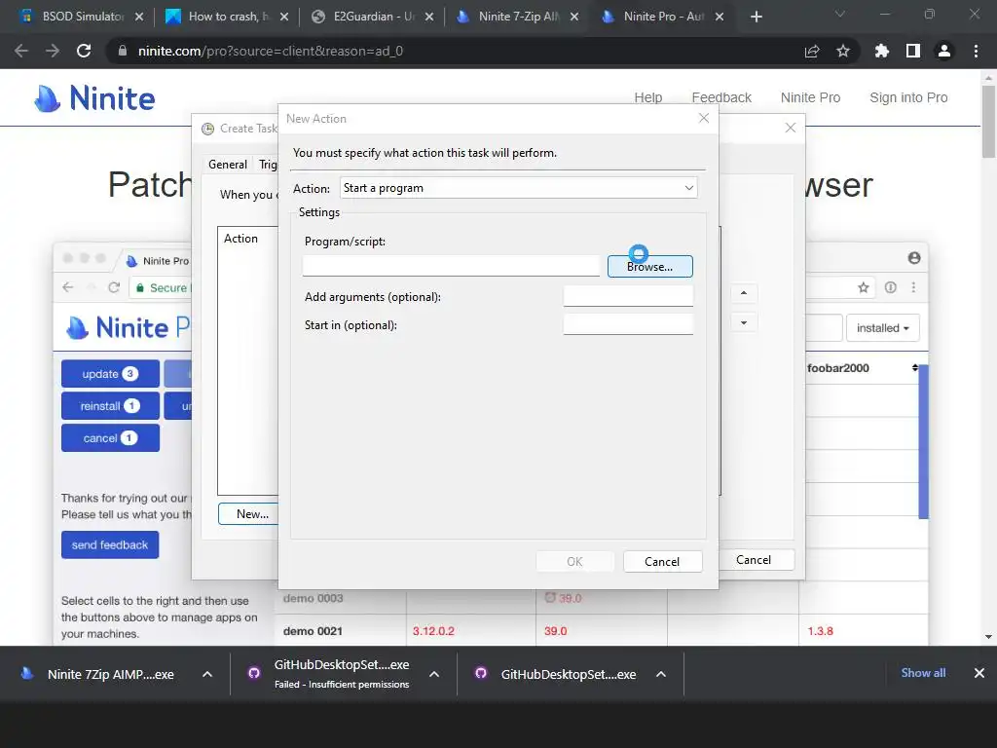Click New... button in Create Task

[x=248, y=514]
